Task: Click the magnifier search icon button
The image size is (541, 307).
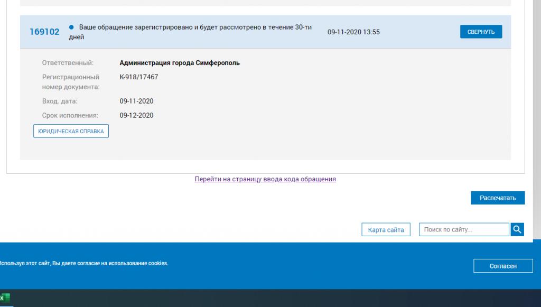Action: click(517, 229)
